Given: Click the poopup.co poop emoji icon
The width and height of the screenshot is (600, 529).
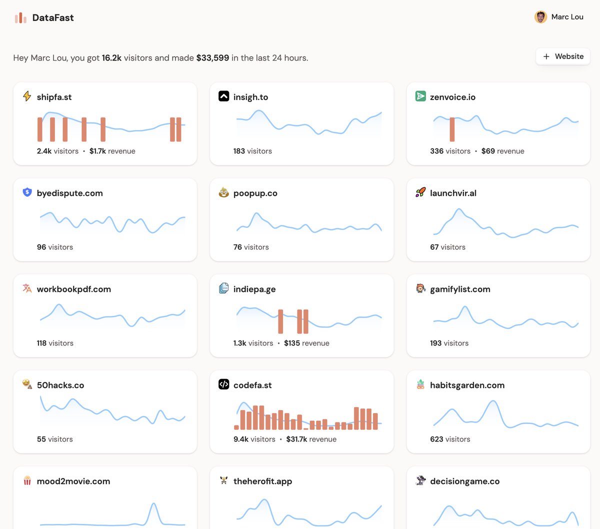Looking at the screenshot, I should tap(224, 192).
